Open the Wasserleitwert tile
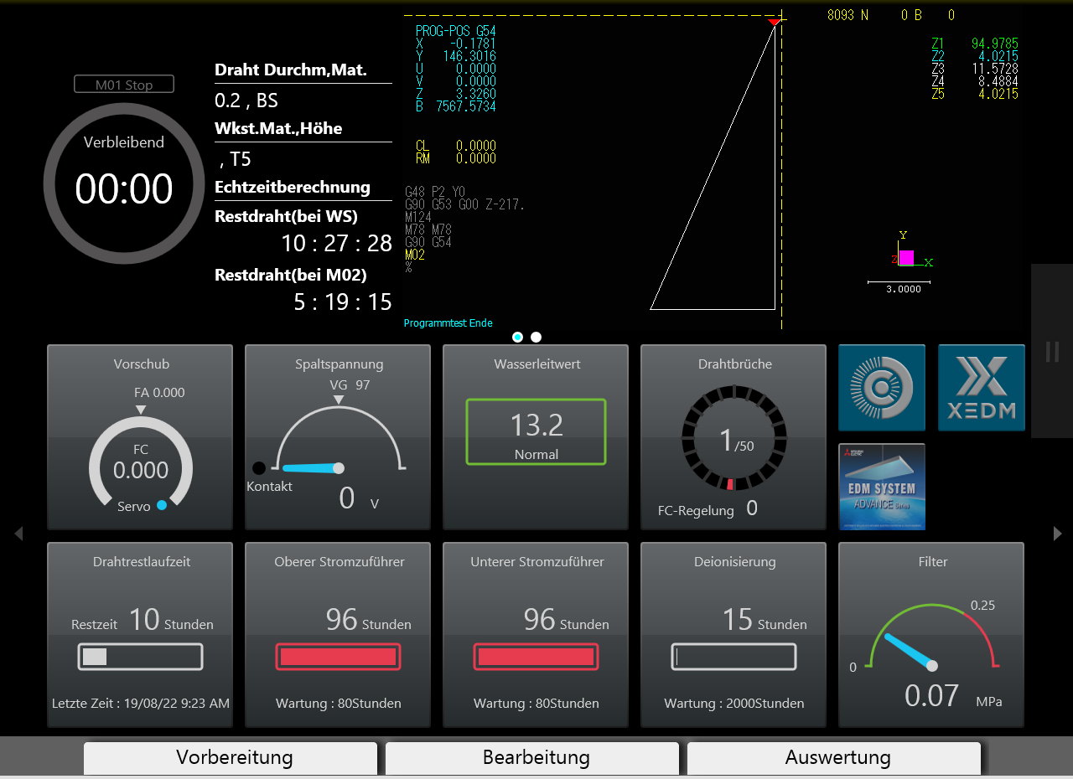 pos(536,437)
